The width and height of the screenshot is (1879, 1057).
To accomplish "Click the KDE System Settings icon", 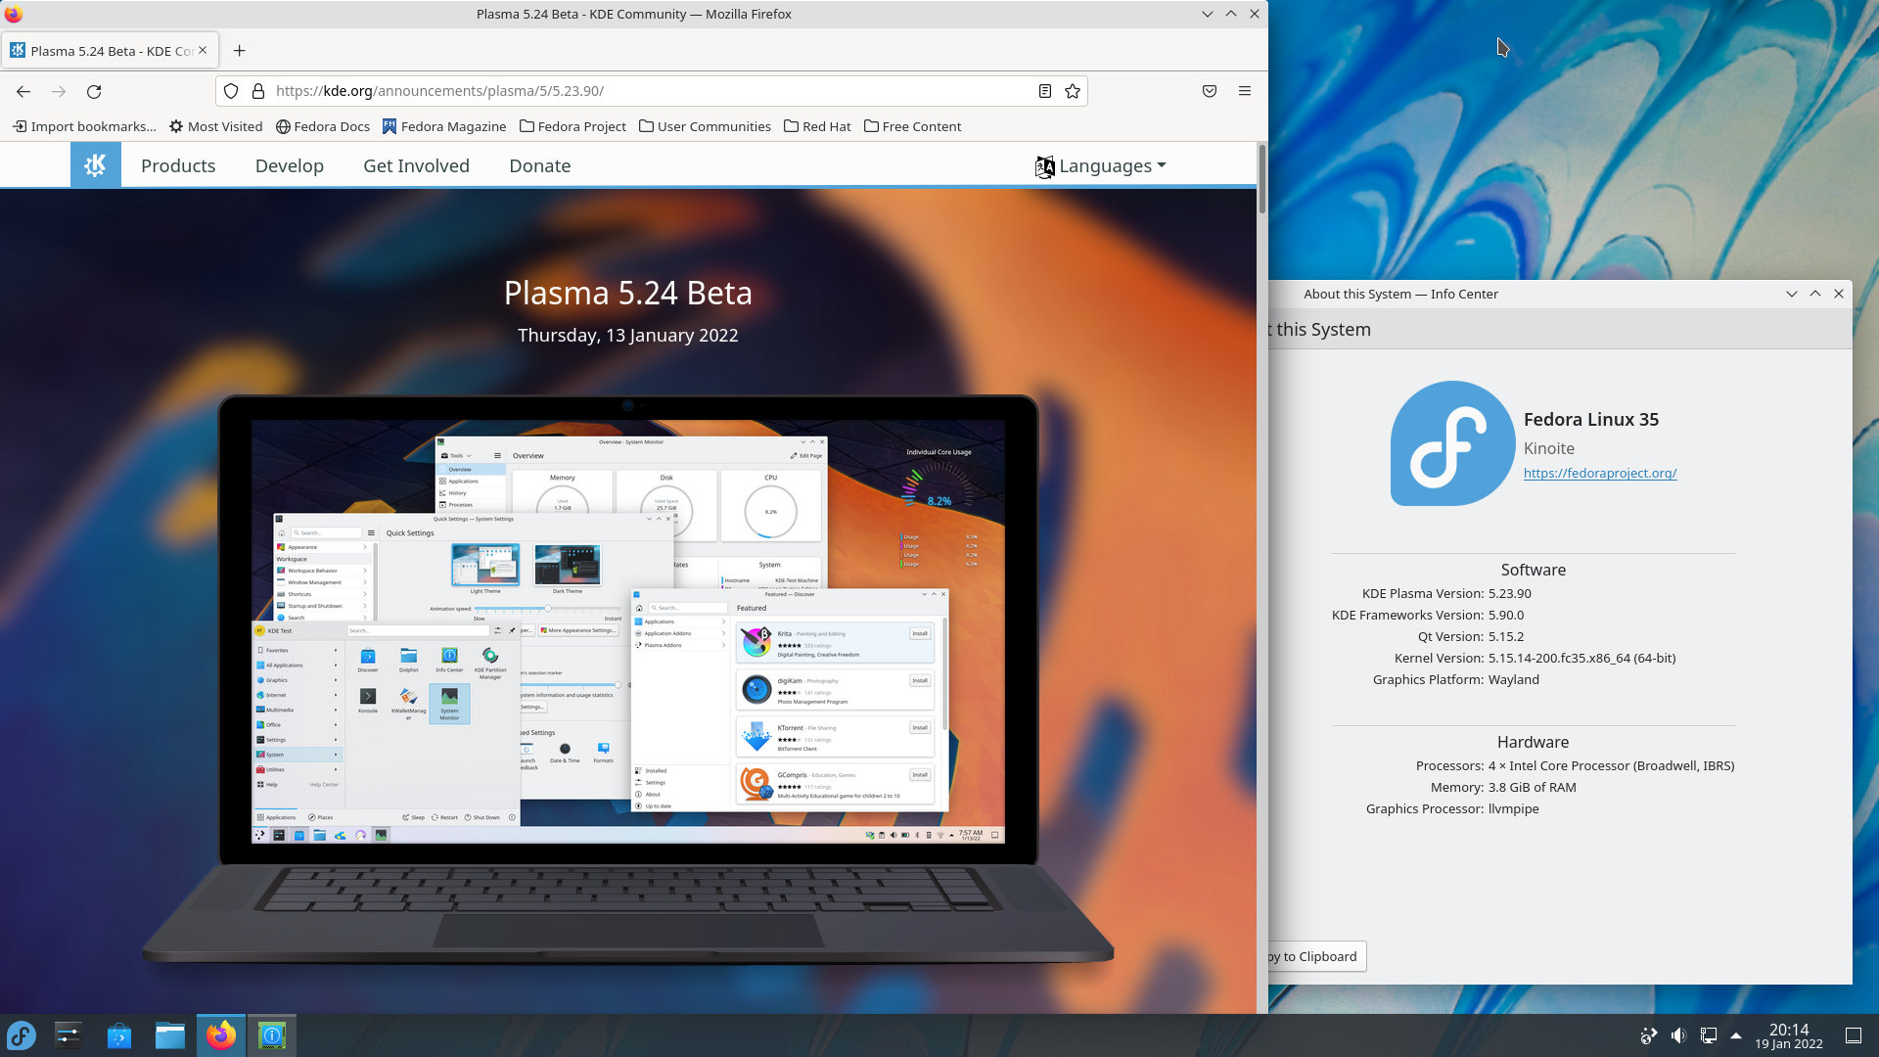I will pyautogui.click(x=68, y=1035).
